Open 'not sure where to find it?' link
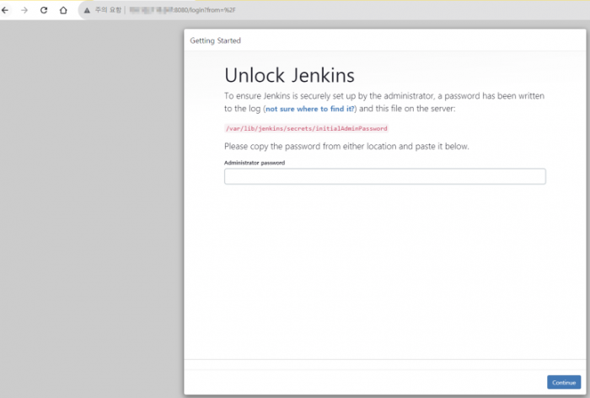This screenshot has height=398, width=590. pyautogui.click(x=309, y=109)
